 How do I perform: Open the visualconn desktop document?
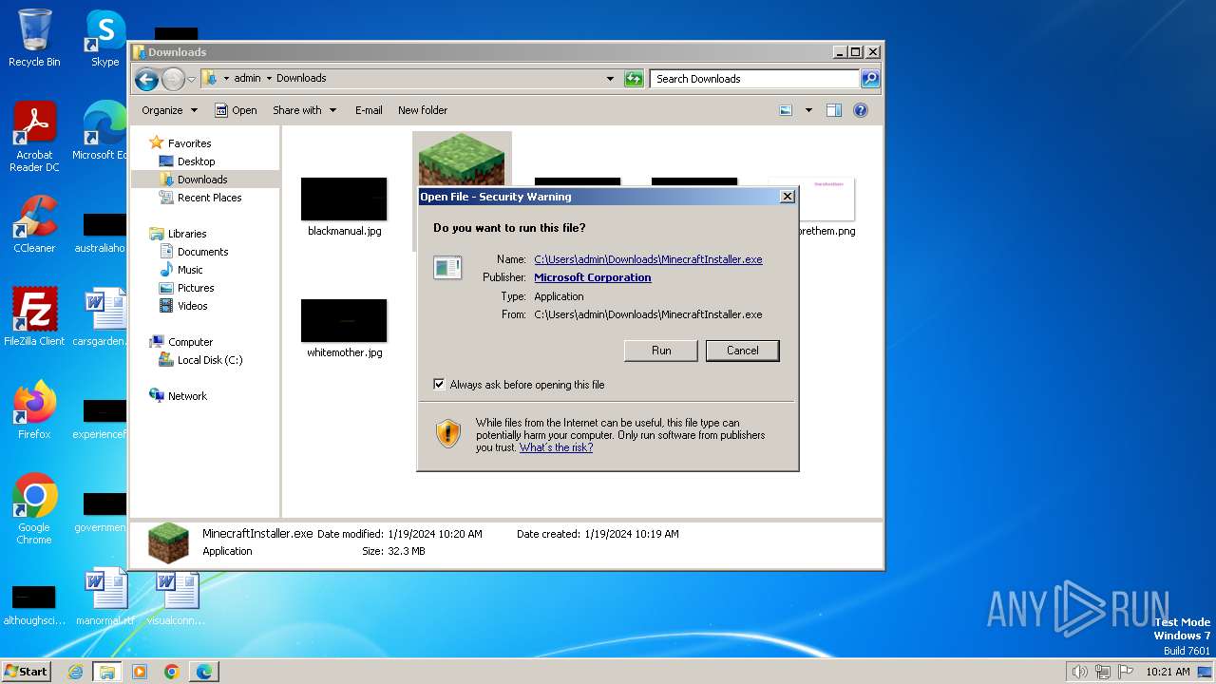[177, 597]
